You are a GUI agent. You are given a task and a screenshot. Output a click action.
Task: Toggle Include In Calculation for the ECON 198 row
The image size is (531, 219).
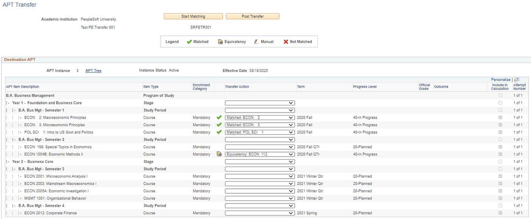click(500, 147)
